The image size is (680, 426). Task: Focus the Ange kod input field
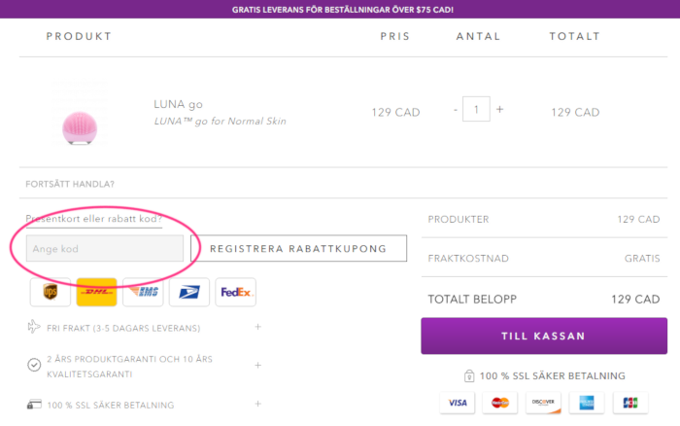click(105, 249)
